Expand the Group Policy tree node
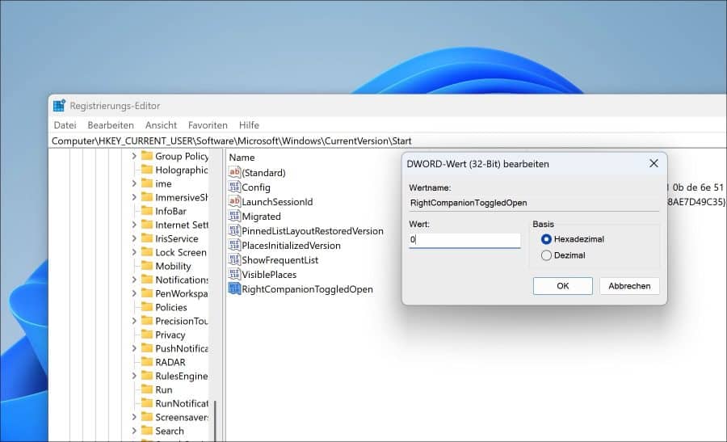 point(134,156)
